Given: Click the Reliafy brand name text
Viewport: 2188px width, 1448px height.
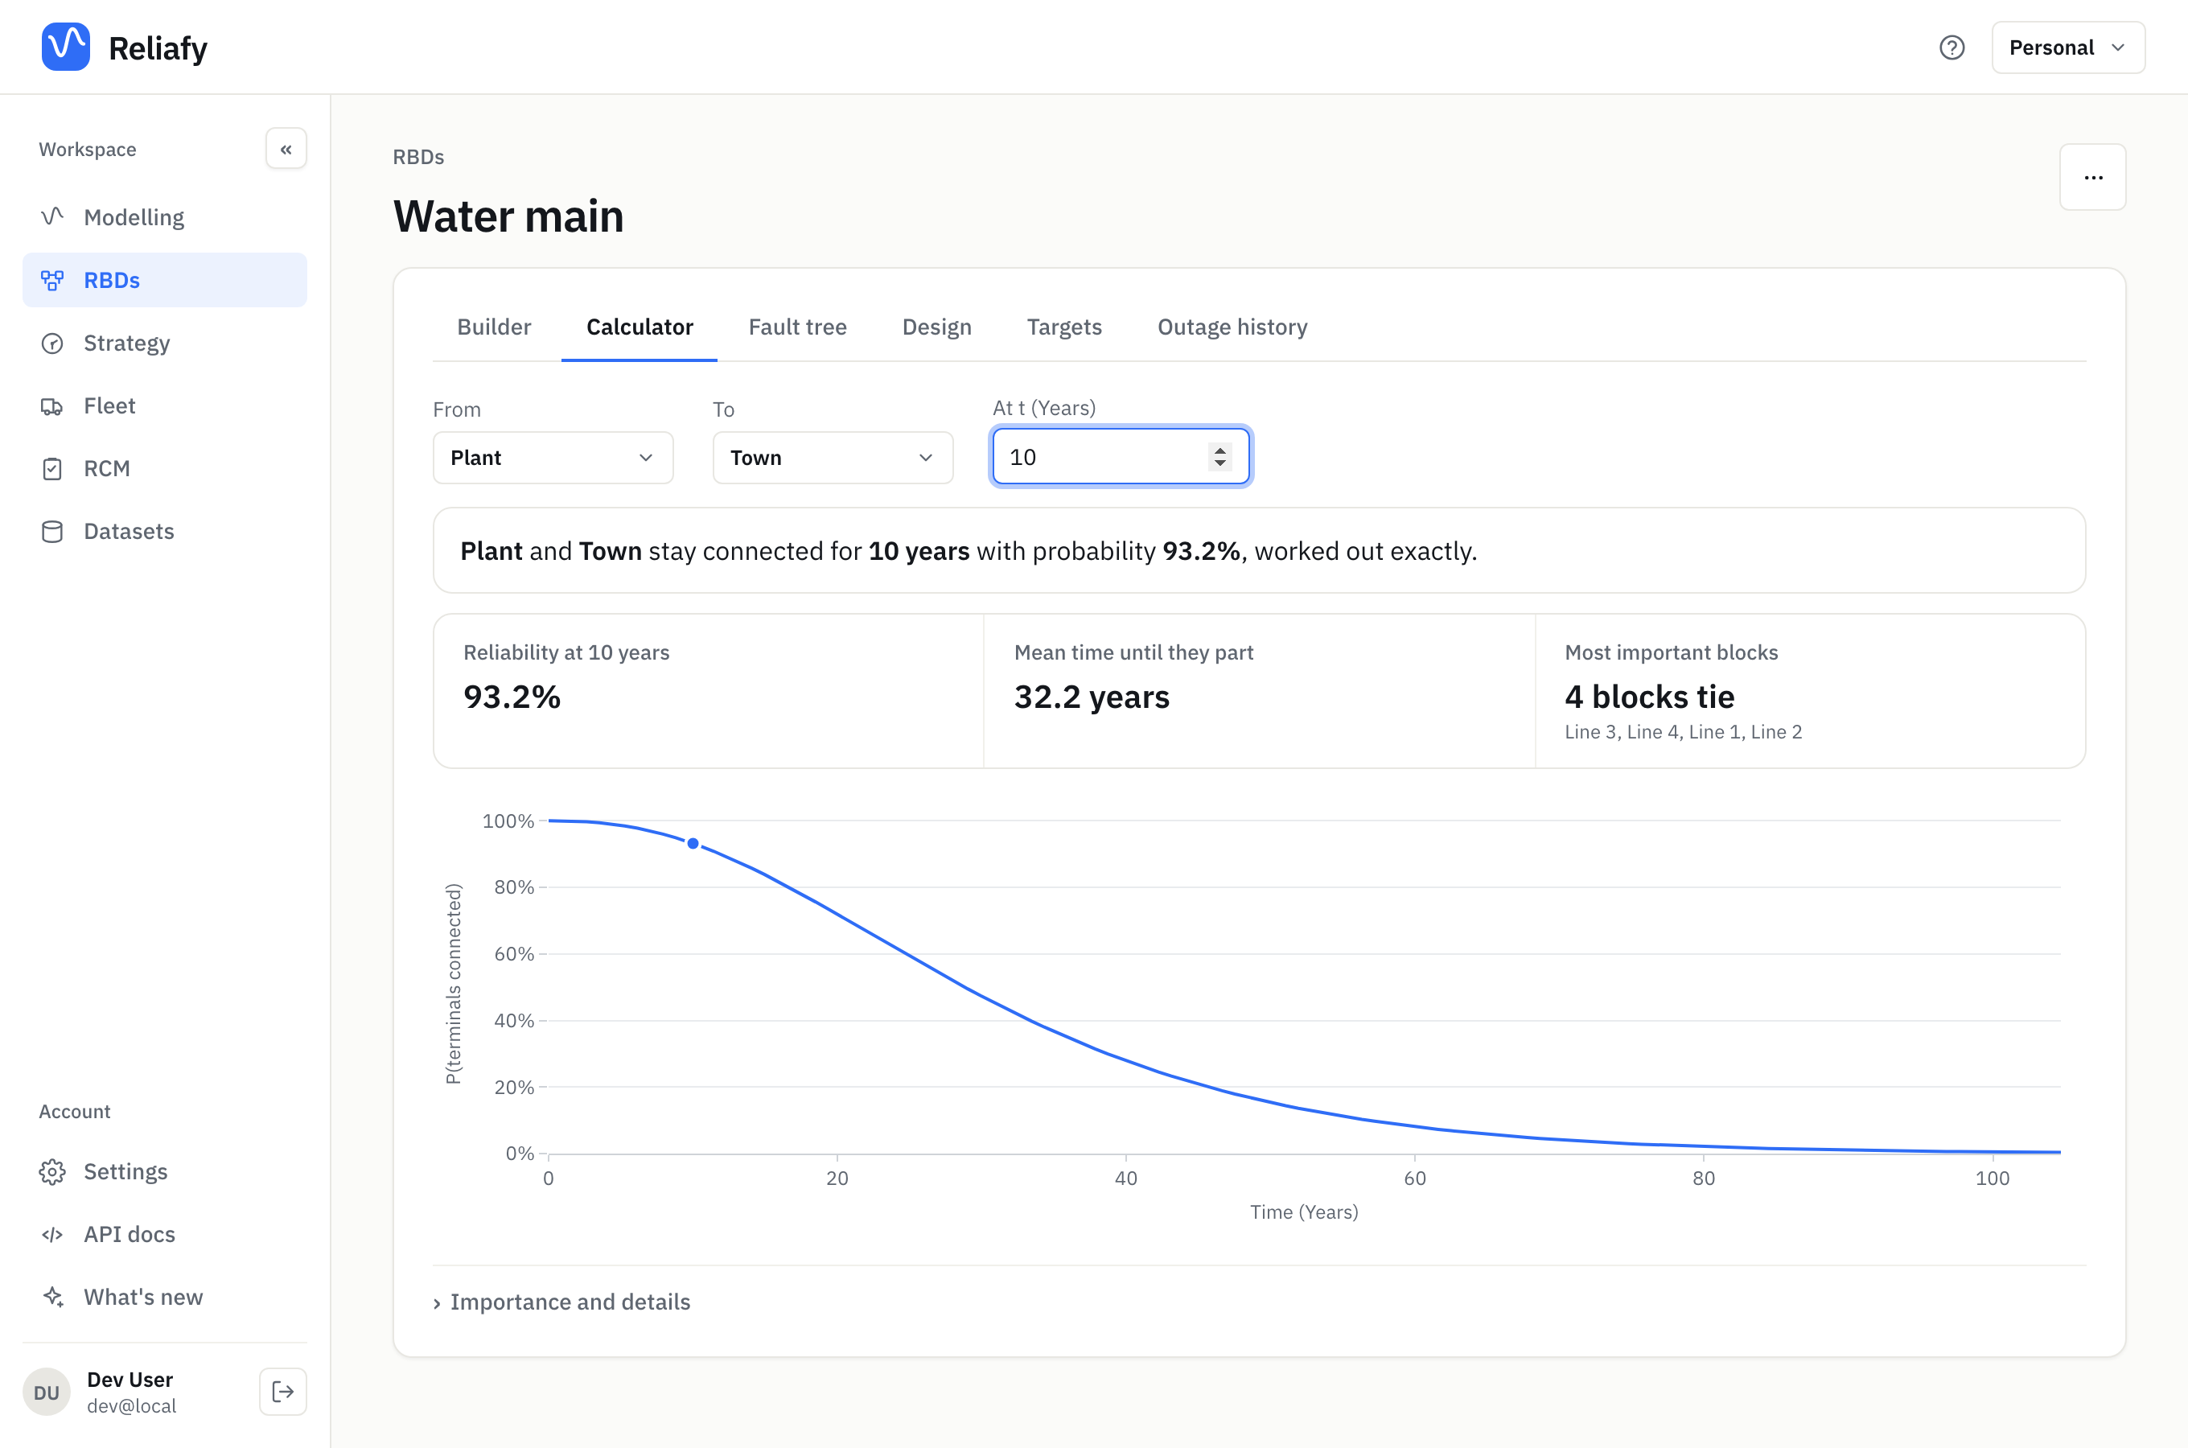Looking at the screenshot, I should (158, 48).
